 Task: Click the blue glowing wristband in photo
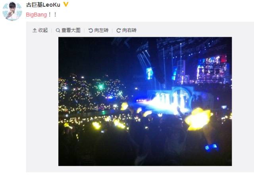point(211,147)
